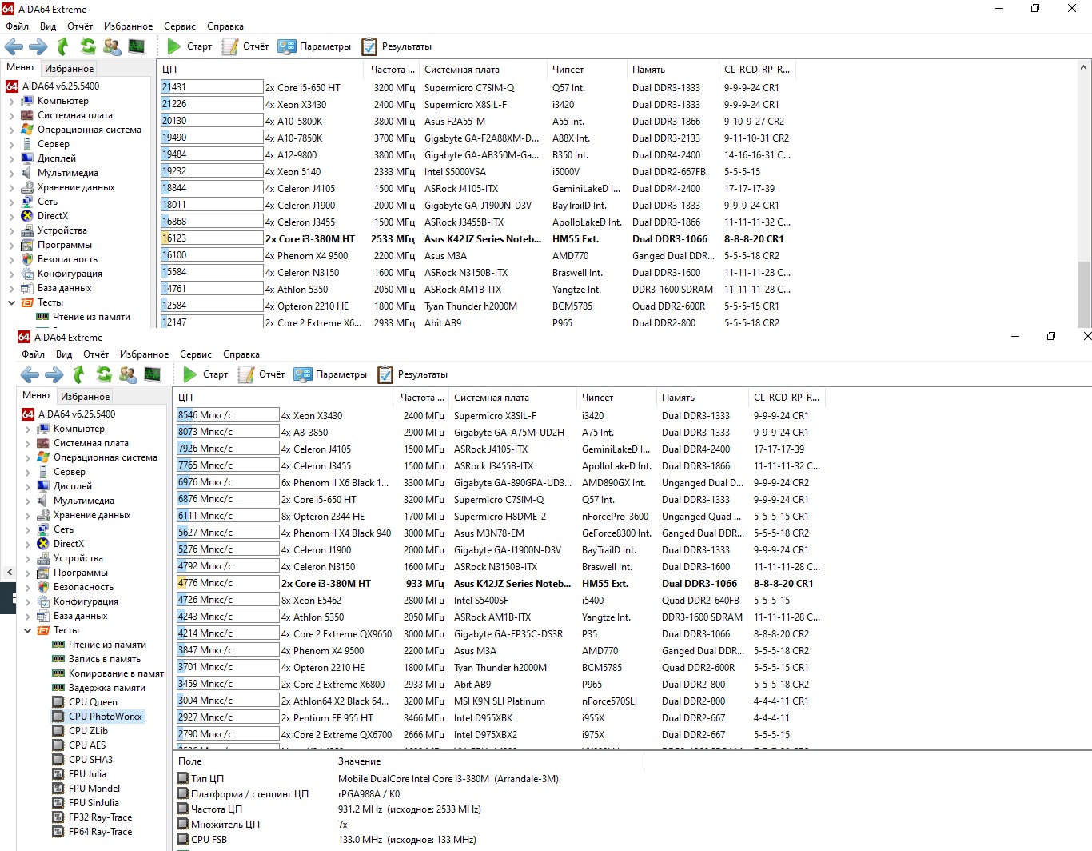The height and width of the screenshot is (851, 1092).
Task: Click the monitor graph icon in the background AIDA64 toolbar
Action: (x=137, y=46)
